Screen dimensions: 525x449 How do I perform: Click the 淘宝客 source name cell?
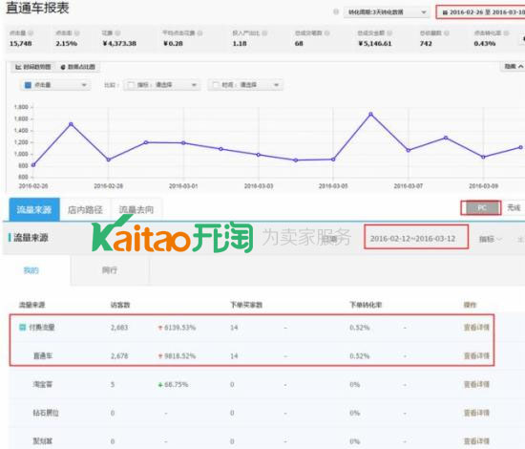[43, 385]
